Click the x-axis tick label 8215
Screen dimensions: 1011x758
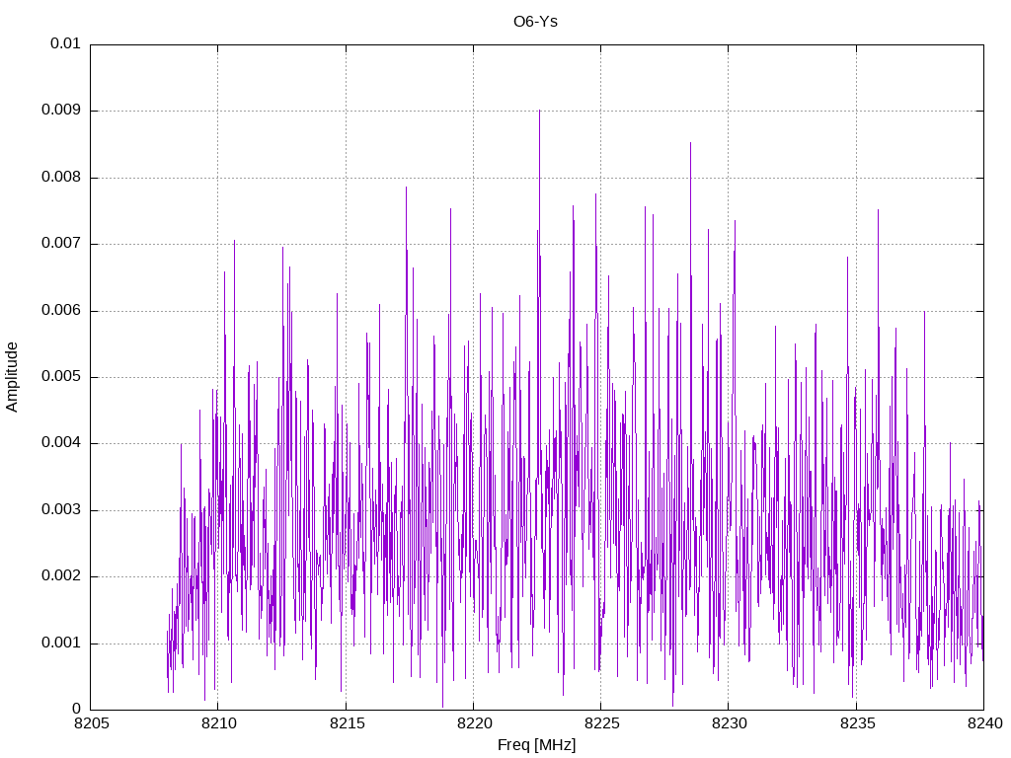click(347, 723)
